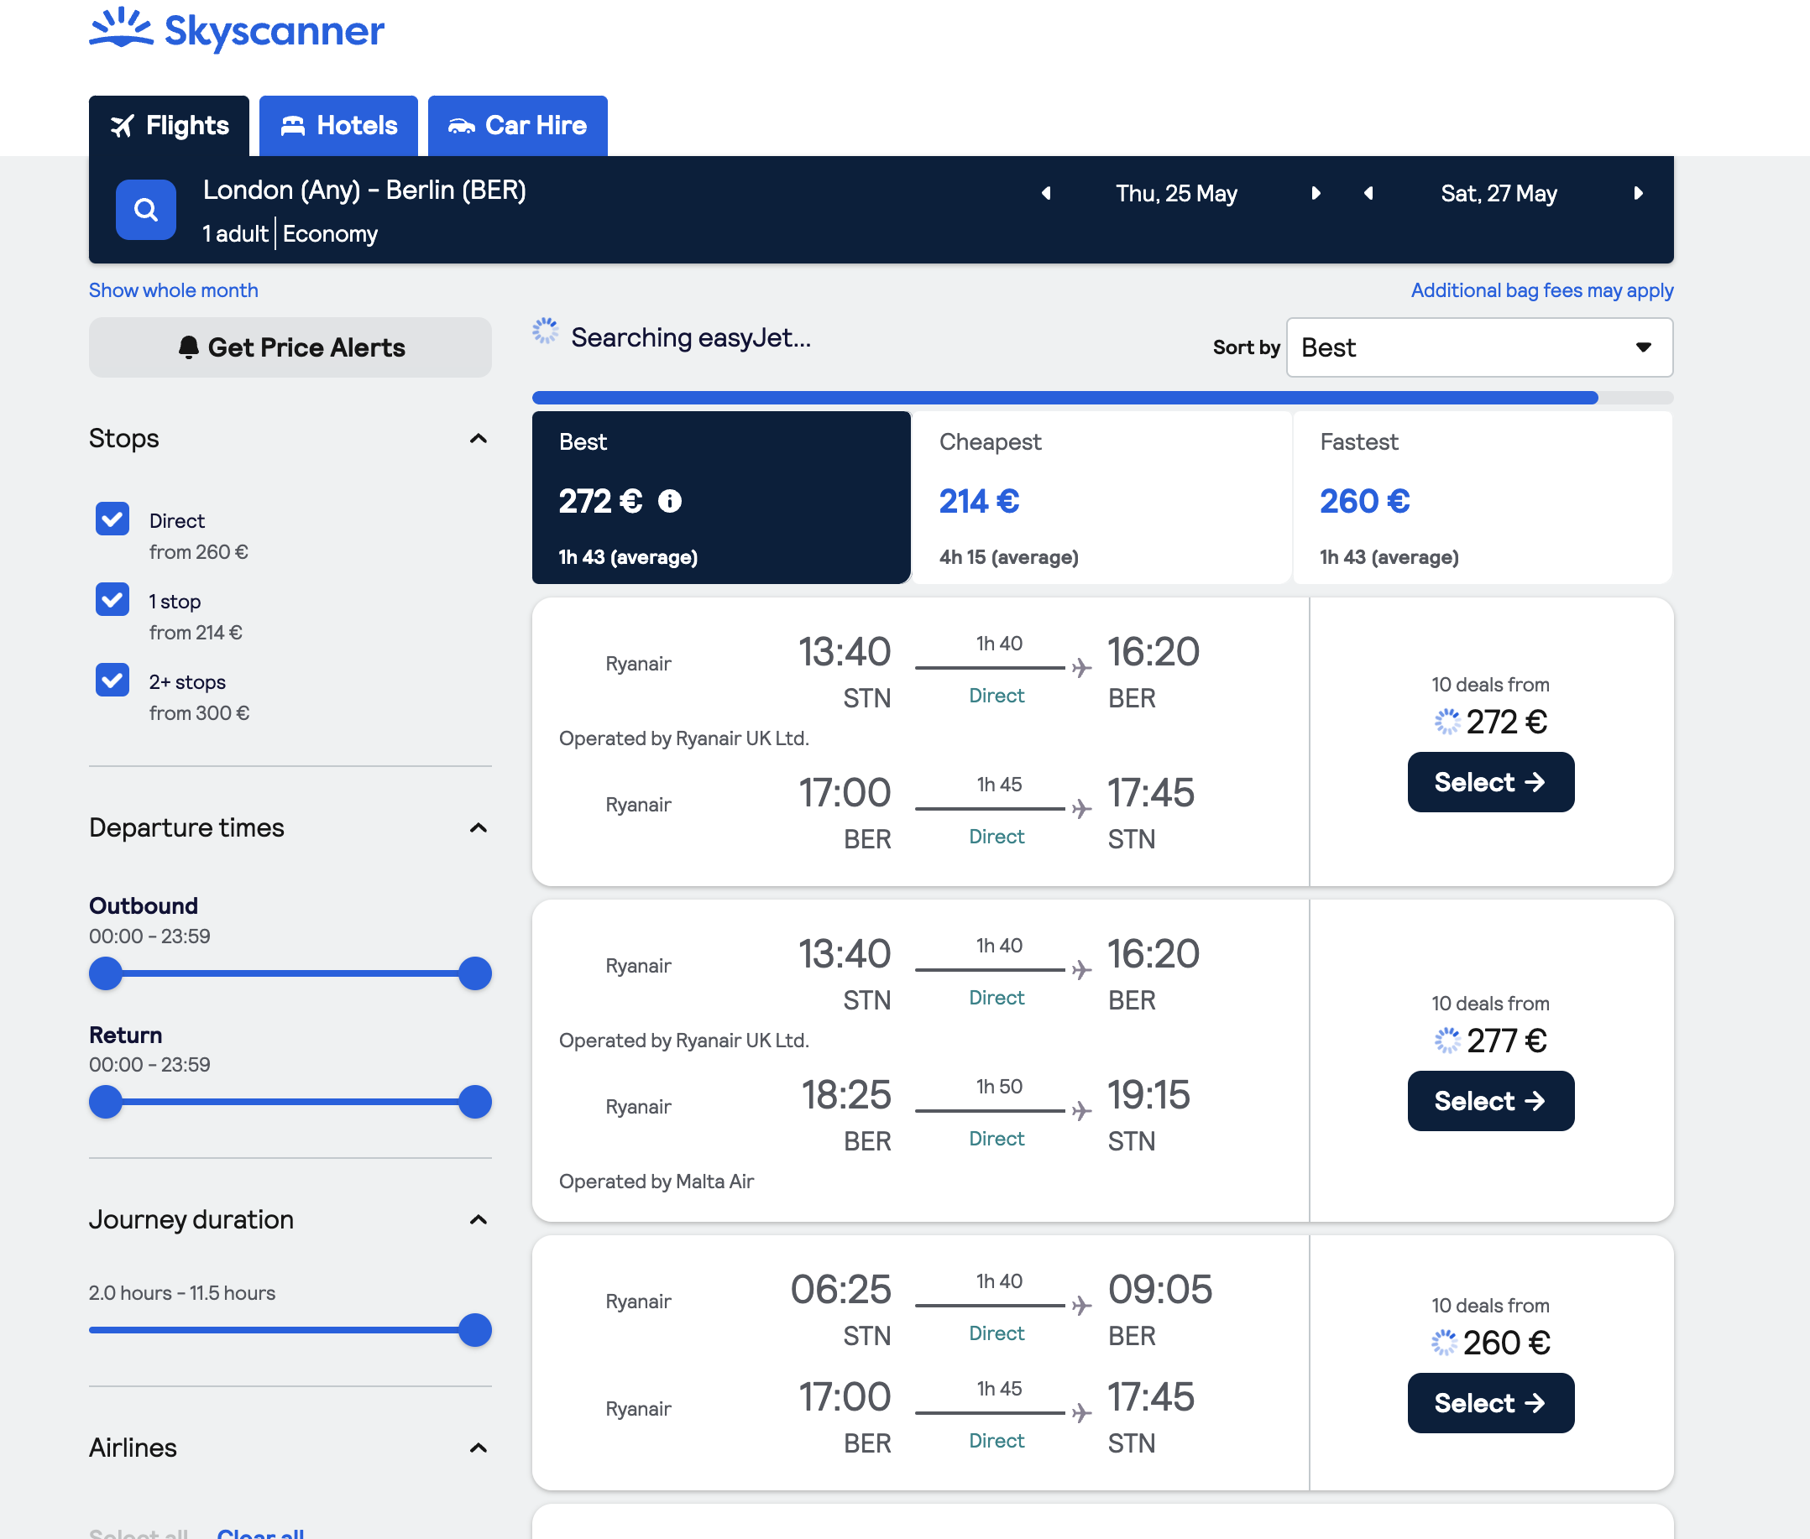Click the '2.0 hours - 11.5 hours' duration text

182,1293
